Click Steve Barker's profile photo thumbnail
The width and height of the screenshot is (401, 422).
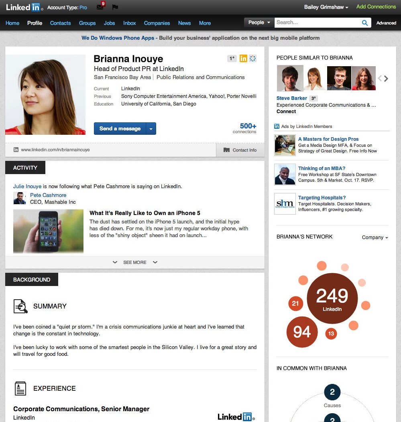(x=289, y=79)
